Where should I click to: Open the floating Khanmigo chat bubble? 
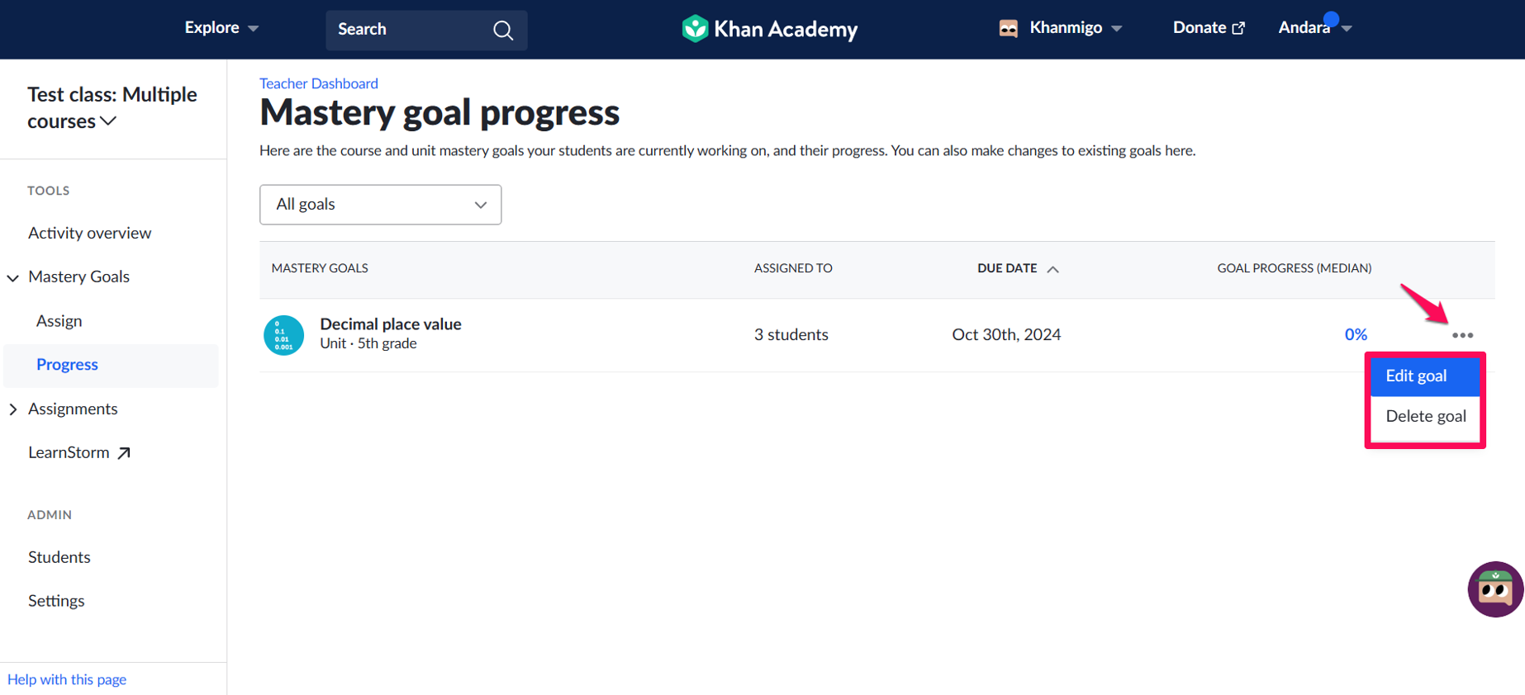[1495, 589]
